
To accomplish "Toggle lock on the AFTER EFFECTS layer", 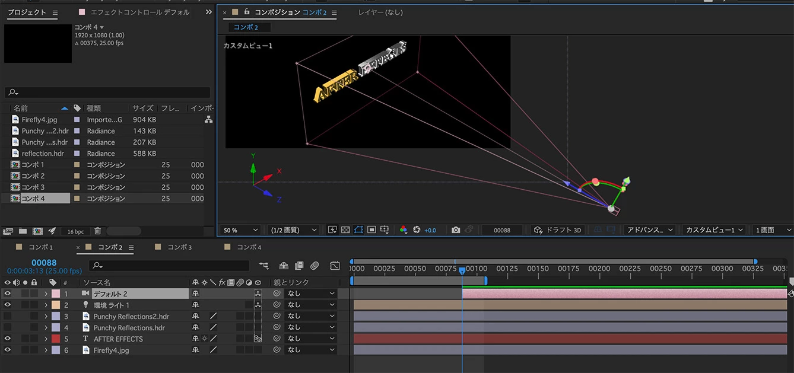I will (34, 339).
